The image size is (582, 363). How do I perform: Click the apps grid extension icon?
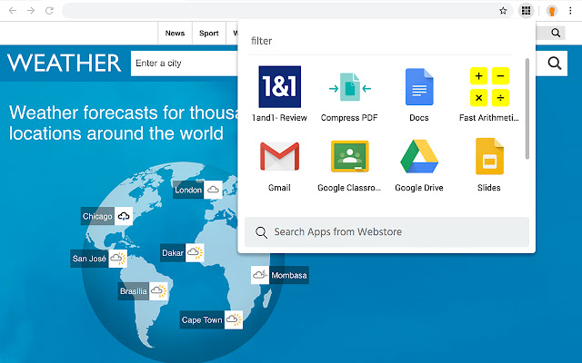[526, 10]
